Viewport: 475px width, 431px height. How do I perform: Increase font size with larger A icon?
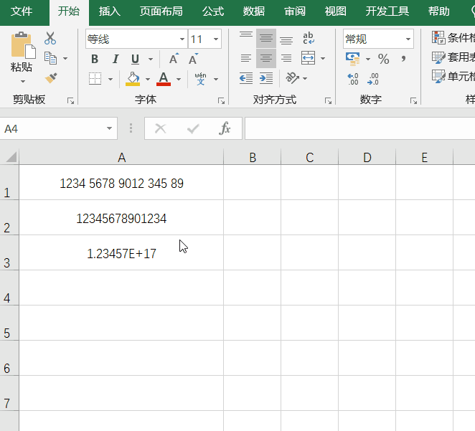tap(174, 59)
